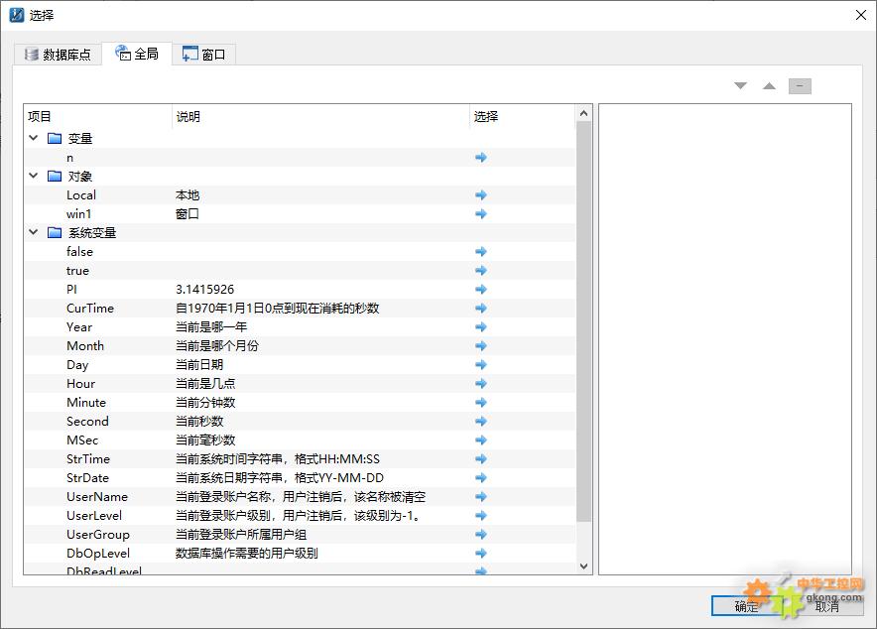The width and height of the screenshot is (877, 629).
Task: Collapse the 对象 tree node
Action: [34, 176]
